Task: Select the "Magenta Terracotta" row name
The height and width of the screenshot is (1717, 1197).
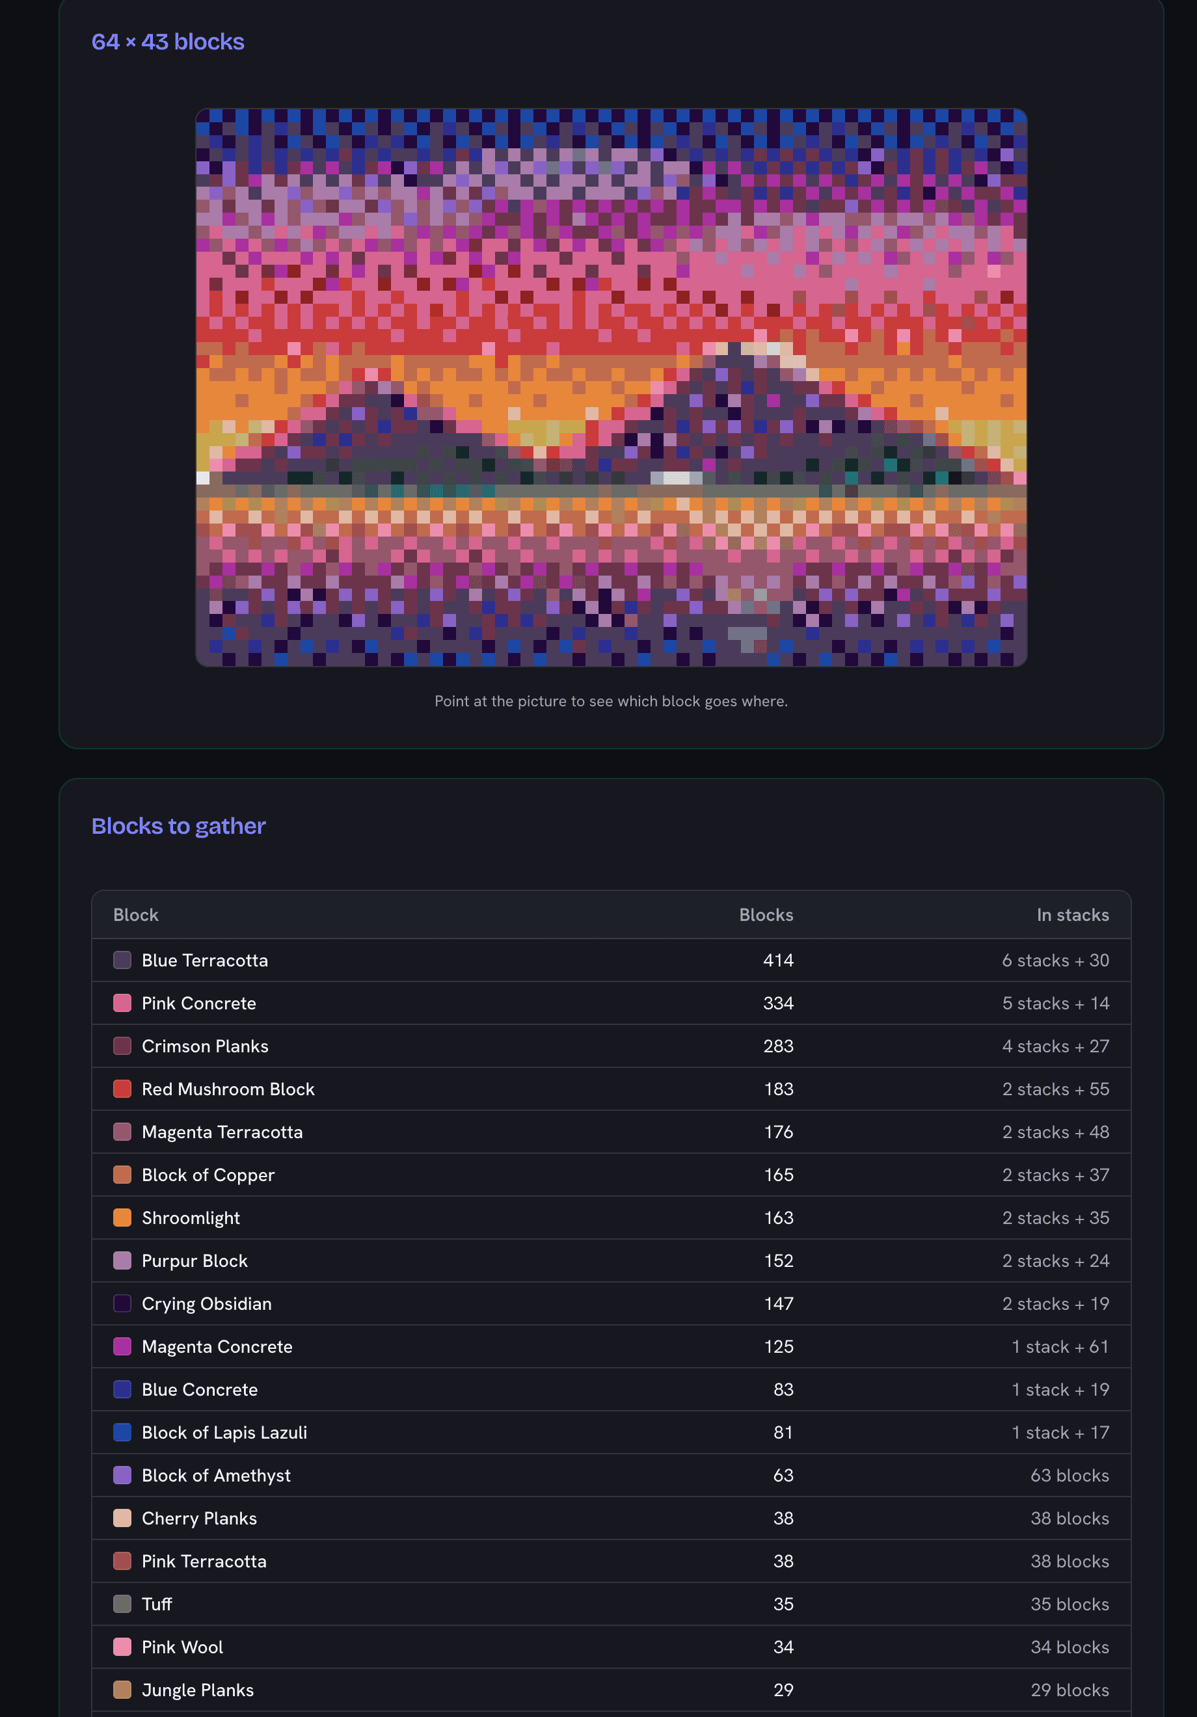Action: [222, 1132]
